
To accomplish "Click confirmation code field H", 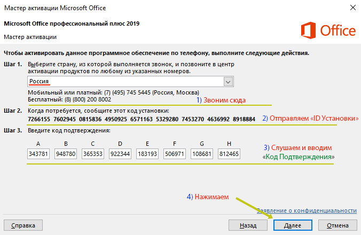I will pos(229,154).
